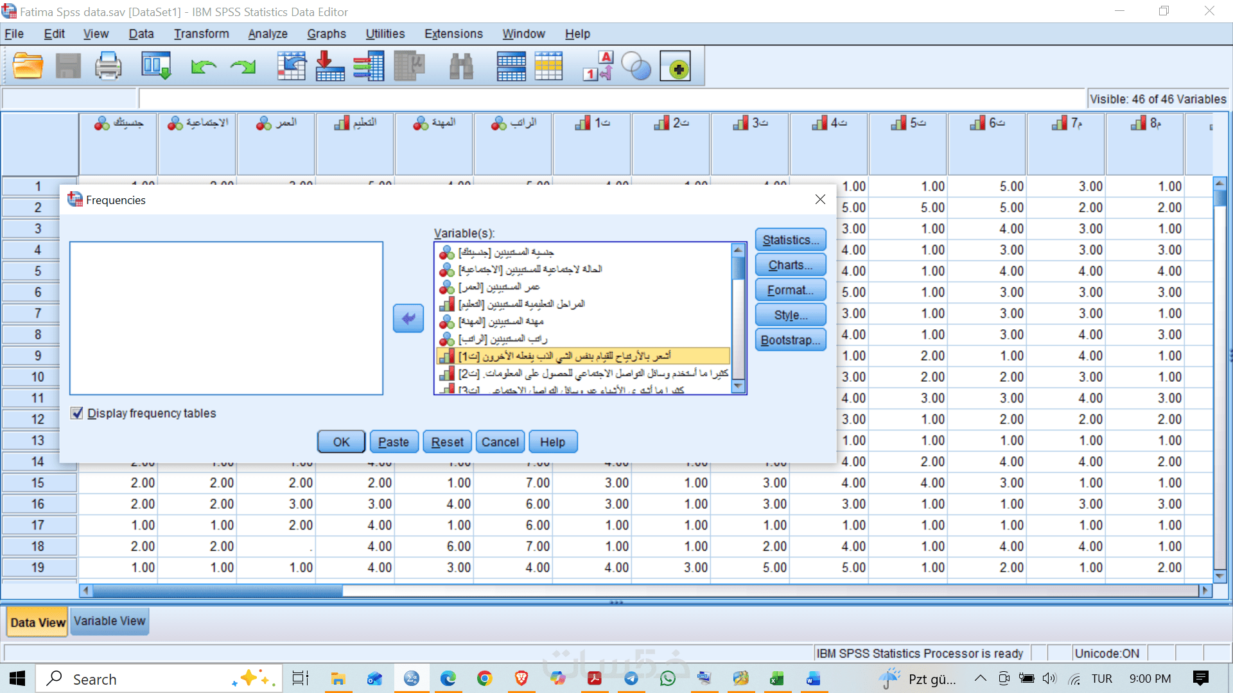Image resolution: width=1233 pixels, height=693 pixels.
Task: Open Google Chrome from the taskbar
Action: (x=484, y=679)
